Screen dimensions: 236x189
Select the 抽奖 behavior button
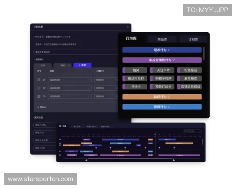click(136, 70)
